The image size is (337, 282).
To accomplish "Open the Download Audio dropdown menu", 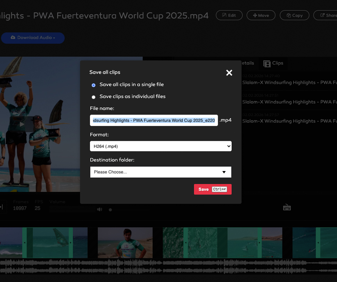I will click(33, 38).
